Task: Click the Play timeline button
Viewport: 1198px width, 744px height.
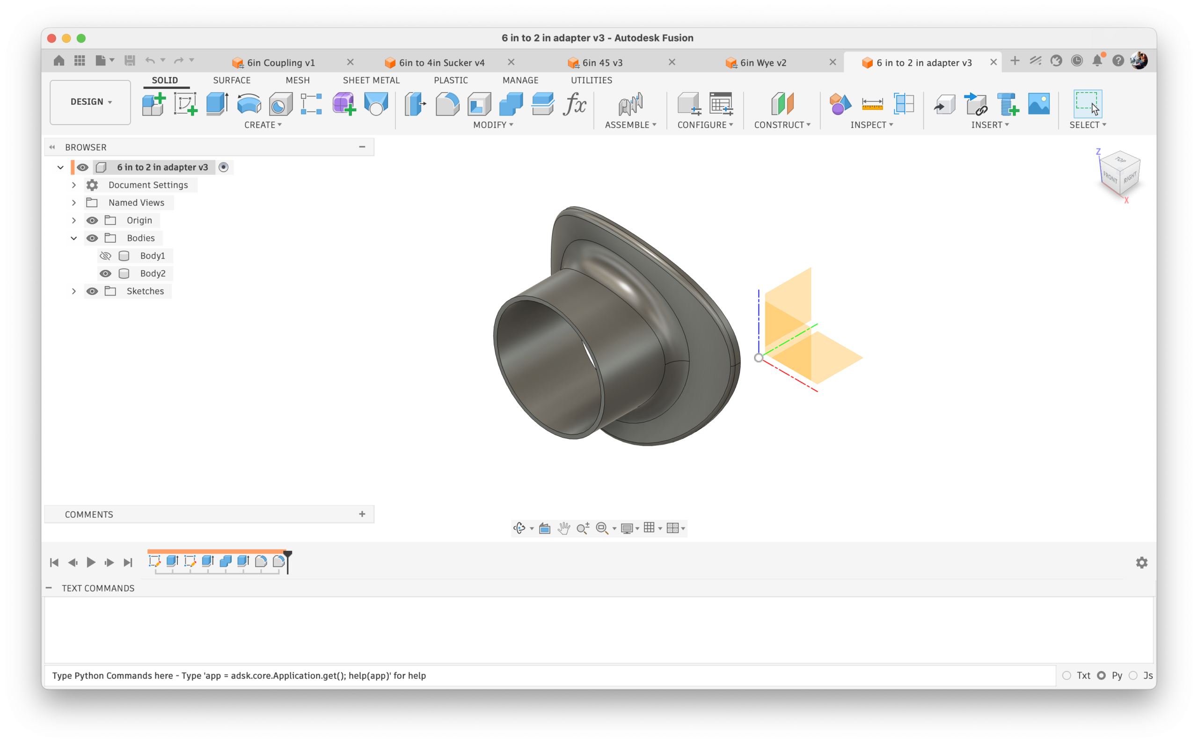Action: (91, 563)
